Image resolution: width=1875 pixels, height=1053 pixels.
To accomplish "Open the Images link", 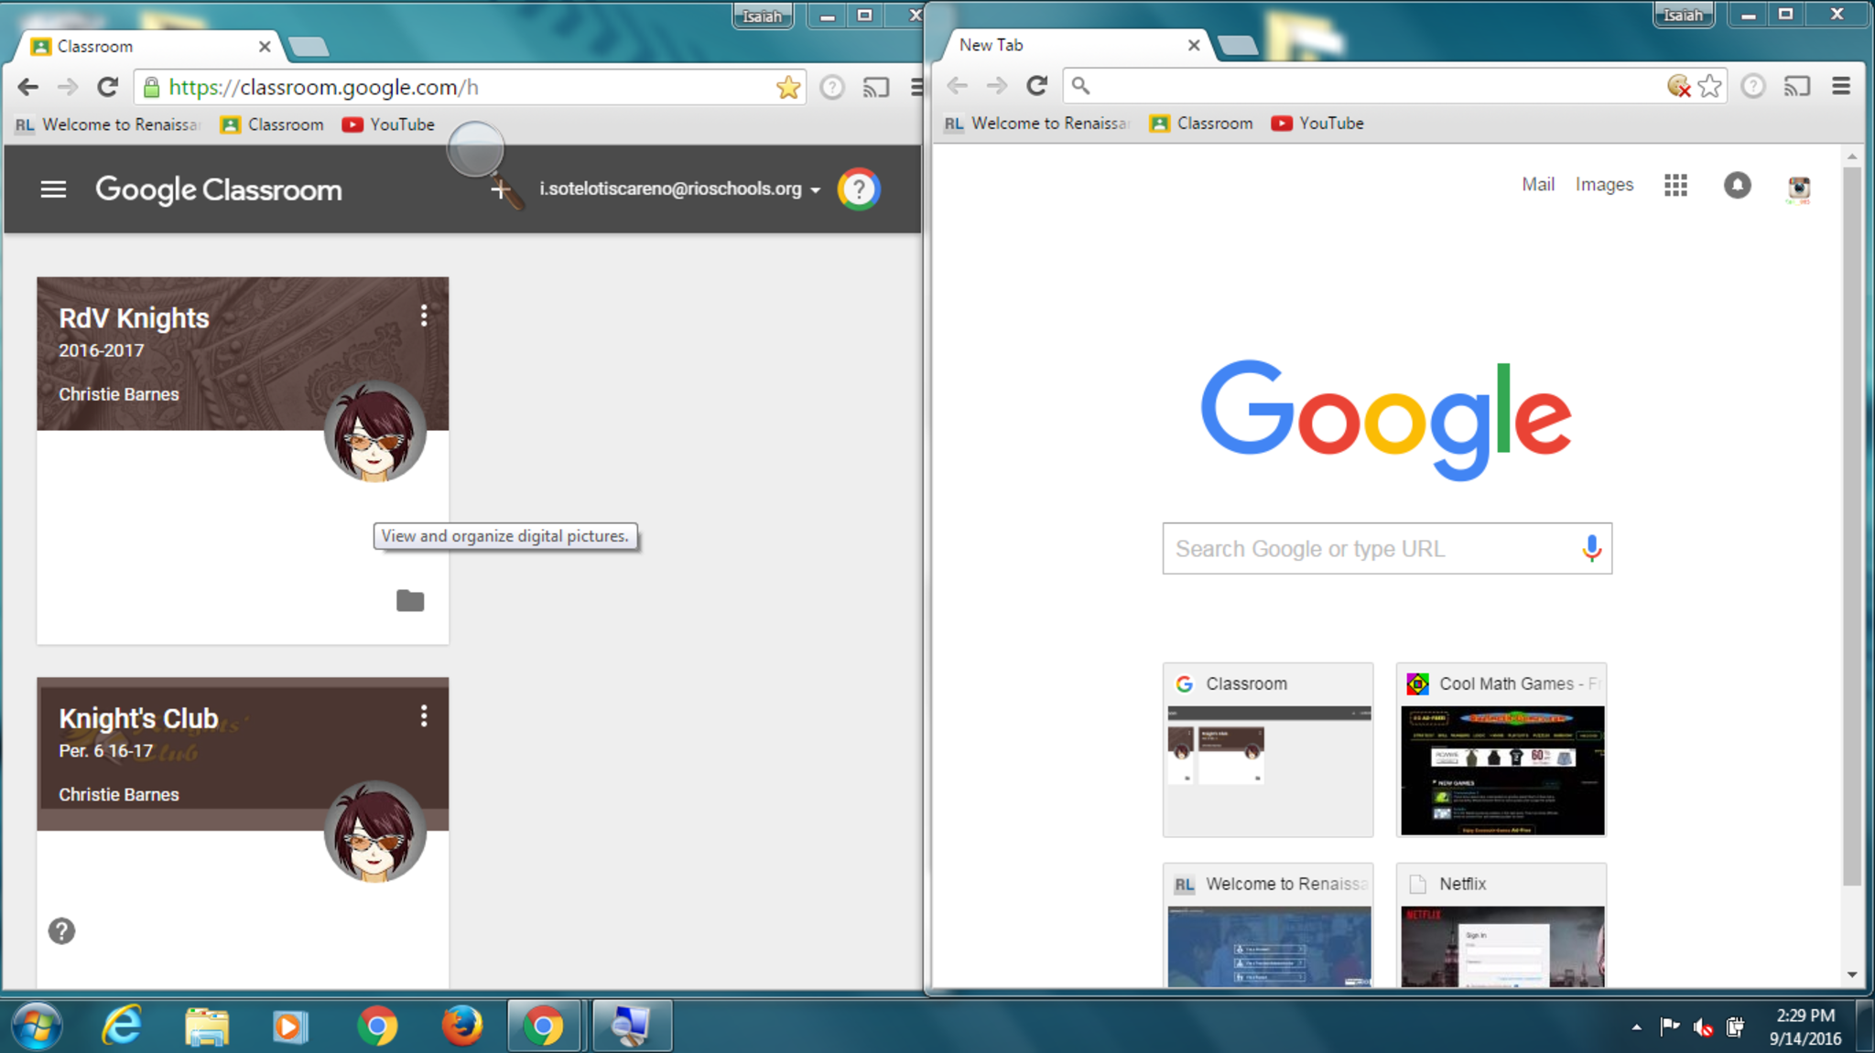I will [x=1603, y=185].
